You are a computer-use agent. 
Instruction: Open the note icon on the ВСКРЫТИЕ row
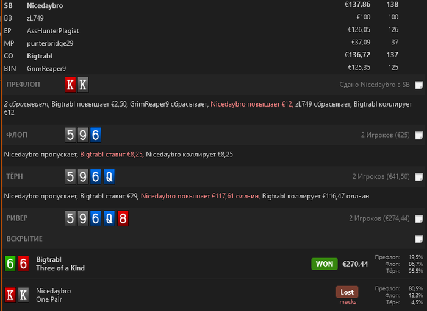pyautogui.click(x=419, y=239)
